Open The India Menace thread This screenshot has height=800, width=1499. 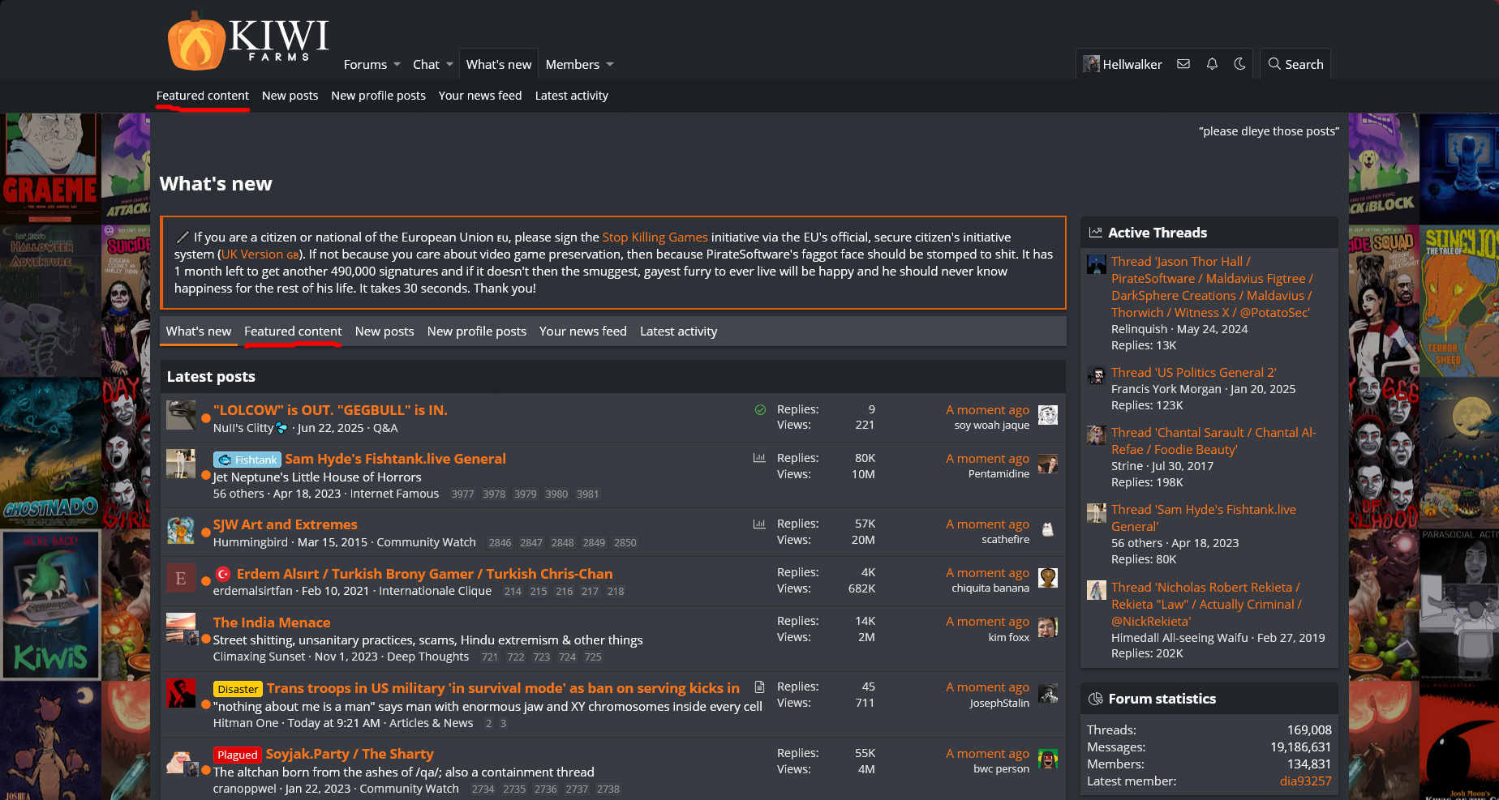pos(272,622)
